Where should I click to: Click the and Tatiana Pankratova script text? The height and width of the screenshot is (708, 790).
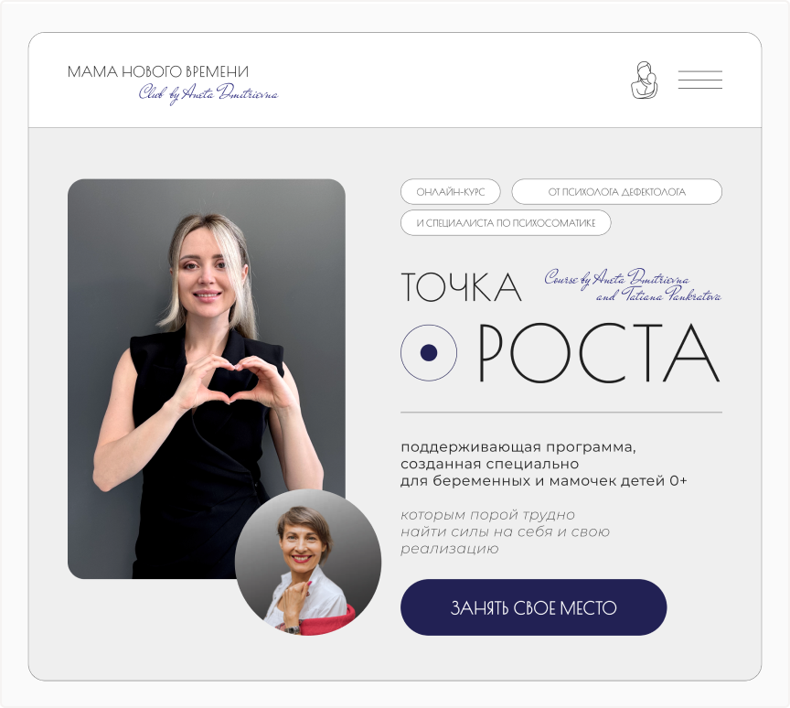point(658,295)
